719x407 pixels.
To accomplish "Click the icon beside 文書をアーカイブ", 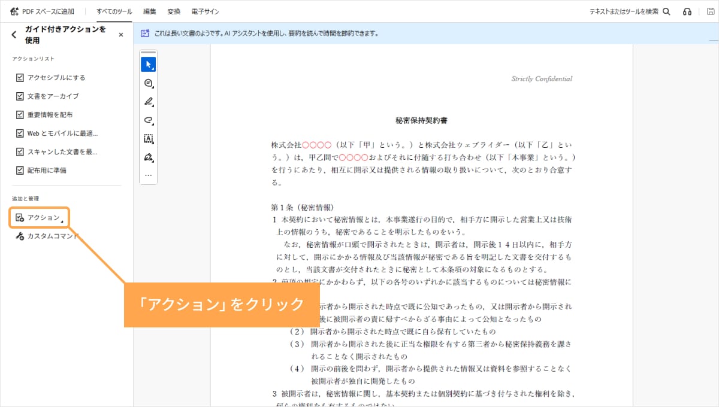I will pos(20,96).
